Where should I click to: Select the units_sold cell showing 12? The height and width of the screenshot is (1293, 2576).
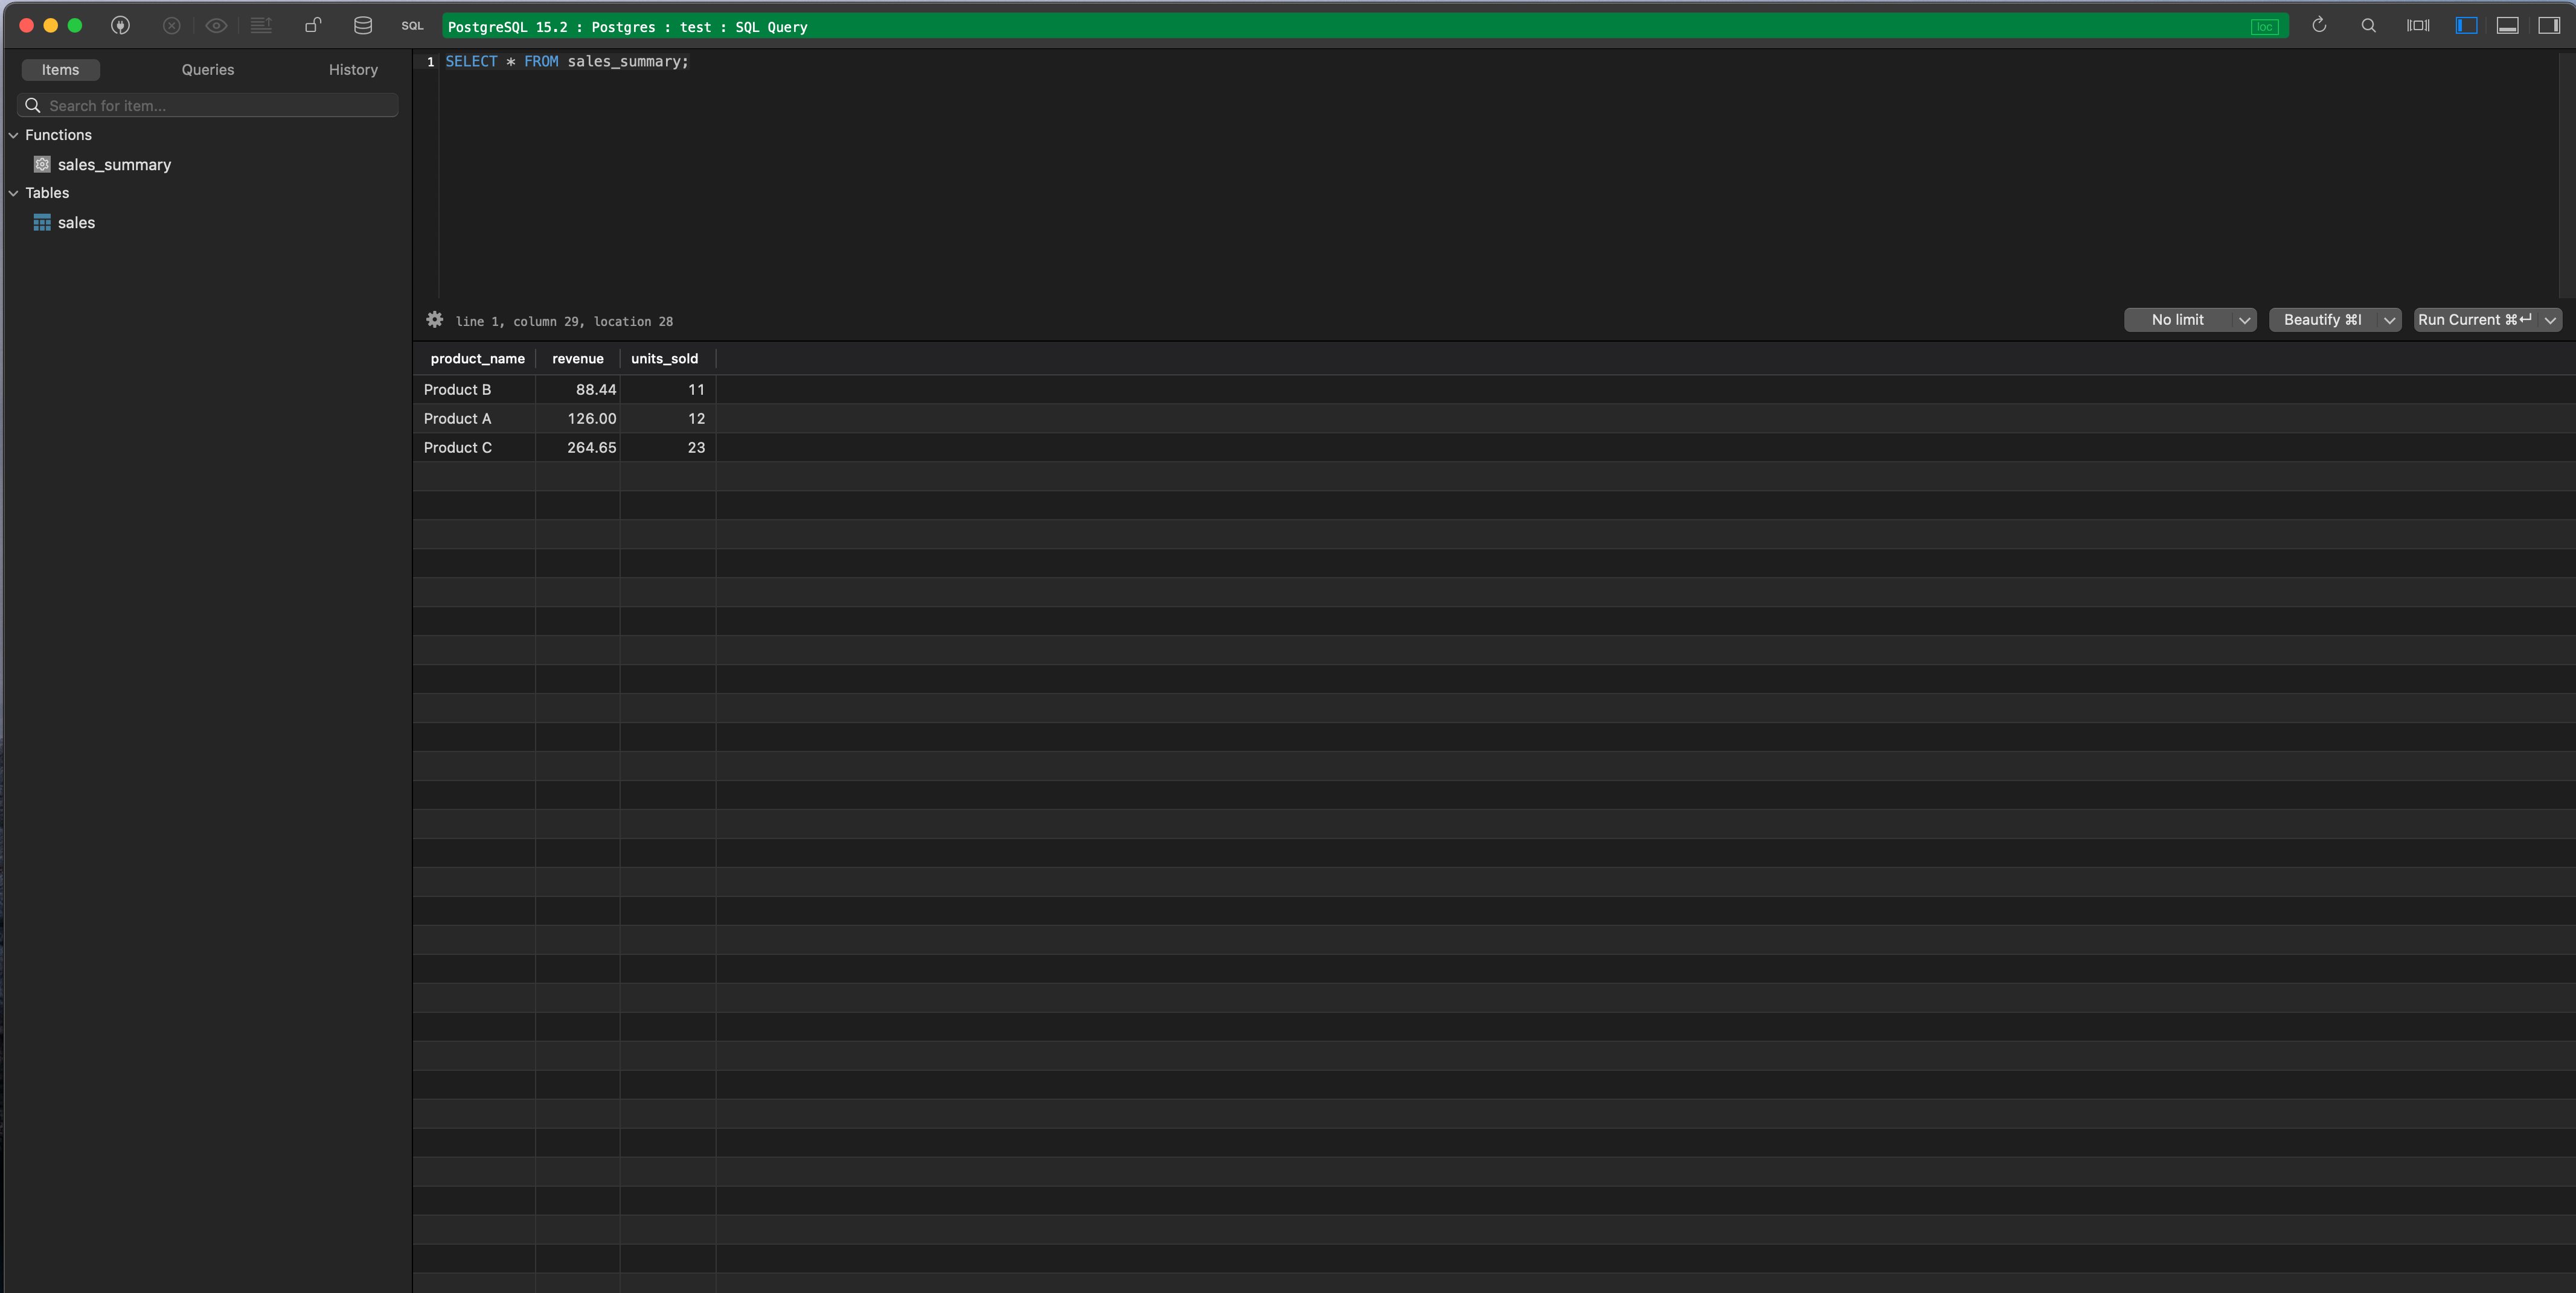pos(668,419)
